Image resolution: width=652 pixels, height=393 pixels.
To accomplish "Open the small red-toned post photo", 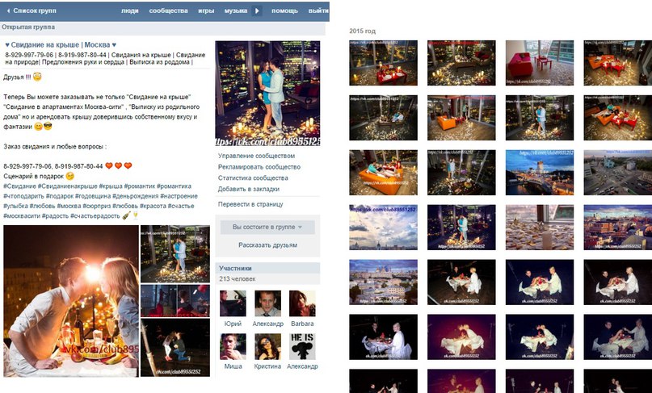I will [175, 300].
